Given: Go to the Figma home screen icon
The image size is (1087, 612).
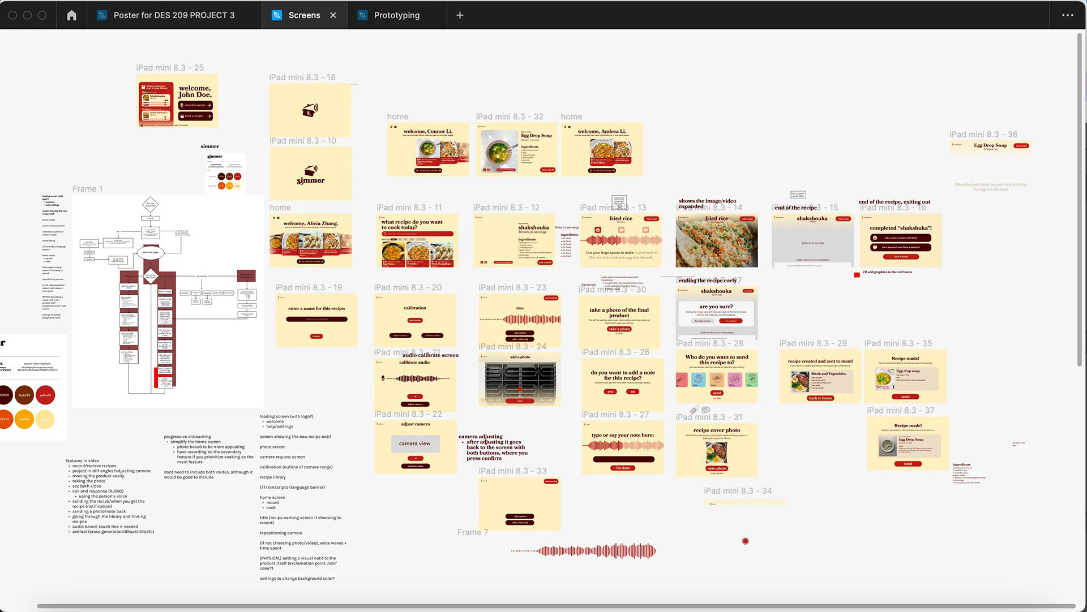Looking at the screenshot, I should 71,15.
